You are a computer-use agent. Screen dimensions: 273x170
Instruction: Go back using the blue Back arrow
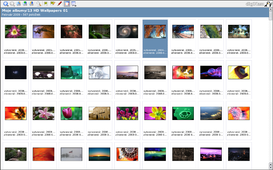[x=5, y=4]
